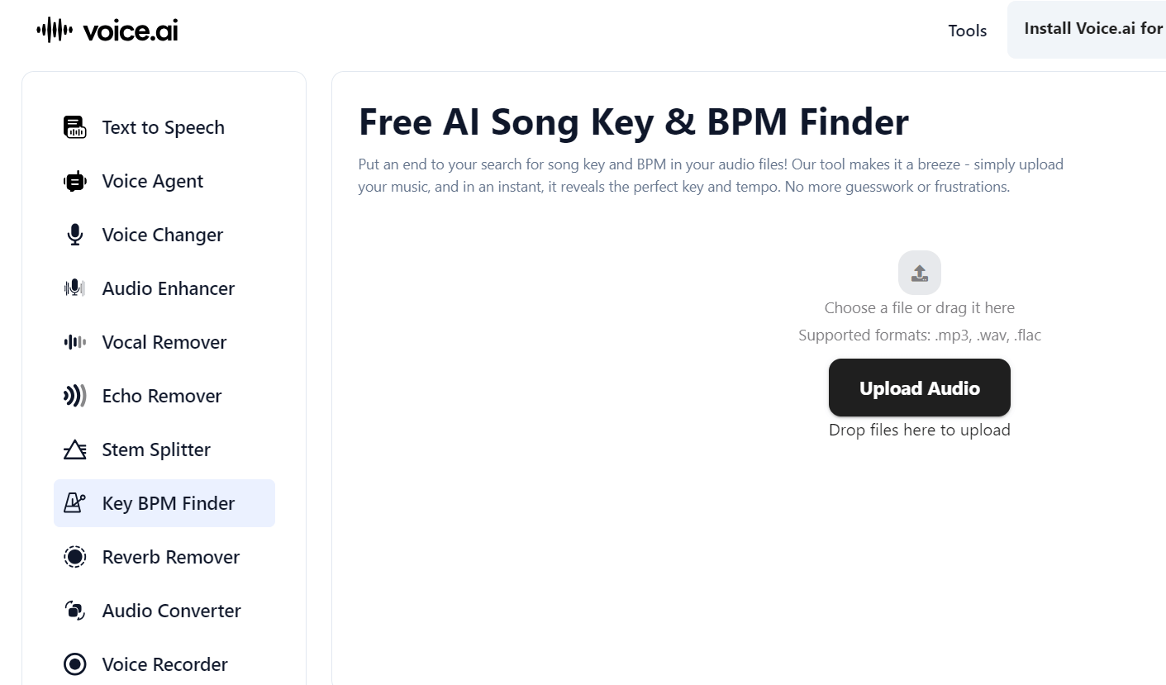1166x685 pixels.
Task: Click the Text to Speech sidebar icon
Action: tap(75, 127)
